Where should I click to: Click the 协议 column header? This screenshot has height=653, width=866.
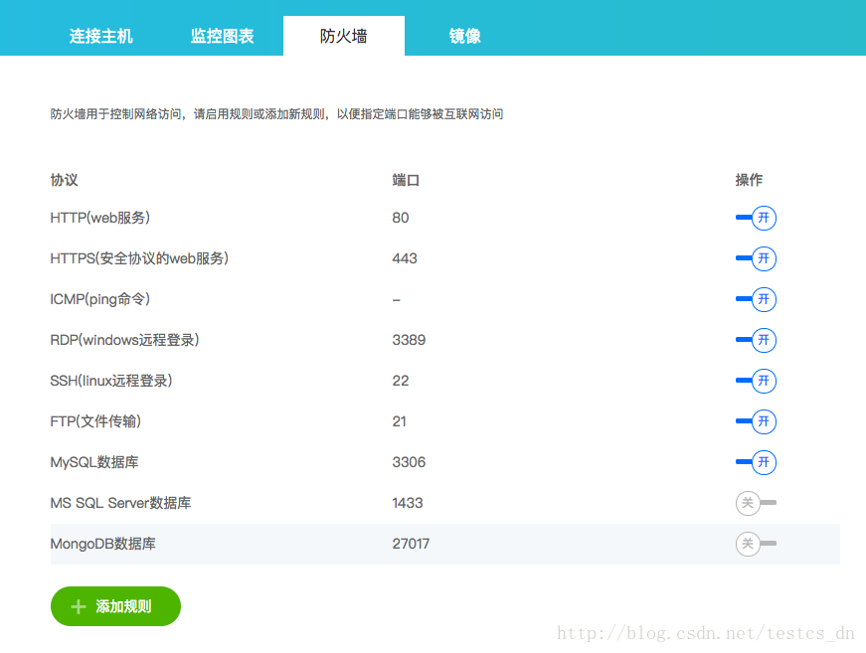click(64, 180)
